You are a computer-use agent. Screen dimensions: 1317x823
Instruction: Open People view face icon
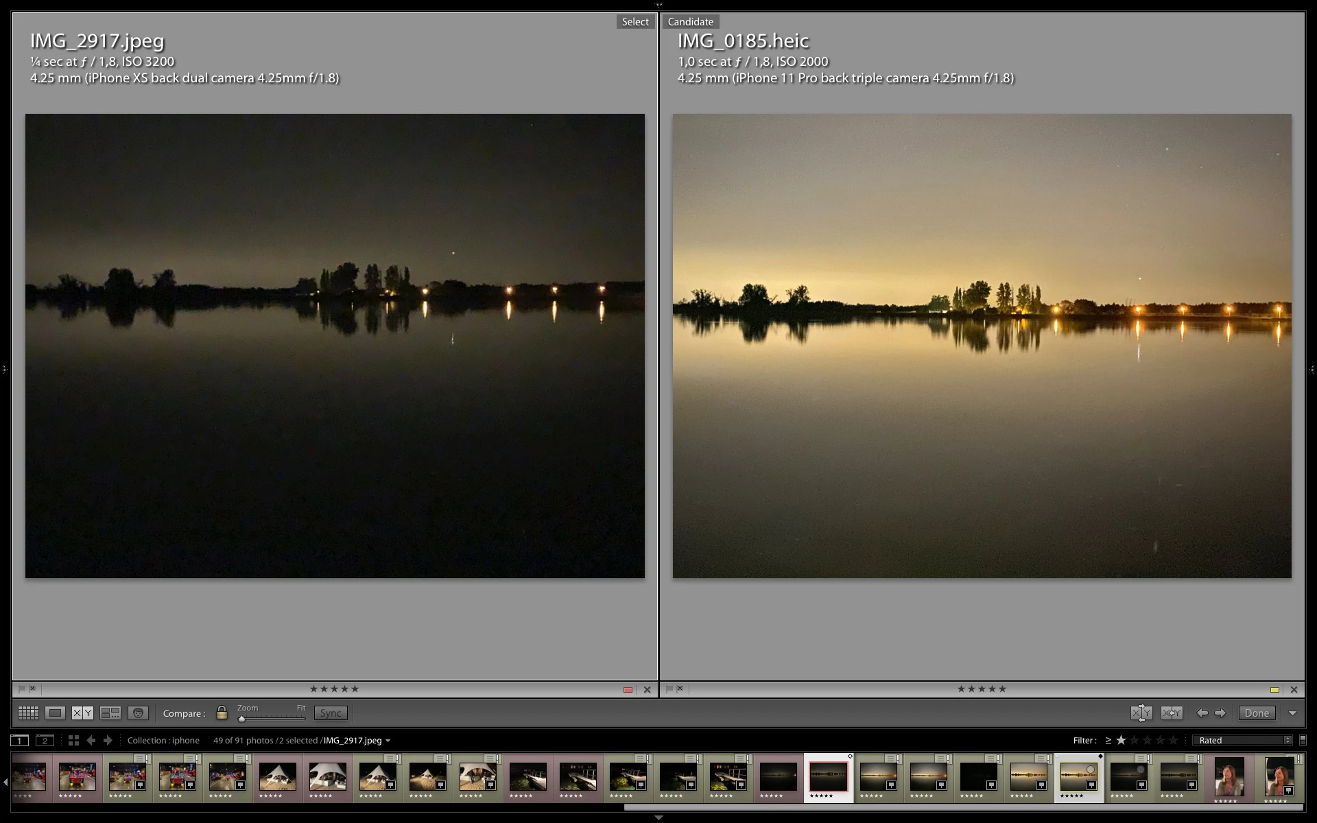coord(138,713)
